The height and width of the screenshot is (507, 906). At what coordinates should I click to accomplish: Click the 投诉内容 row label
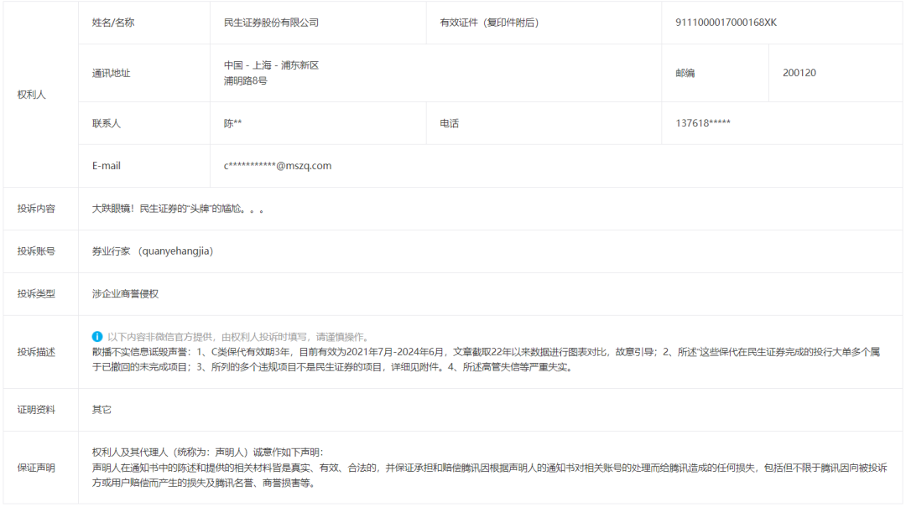point(36,209)
